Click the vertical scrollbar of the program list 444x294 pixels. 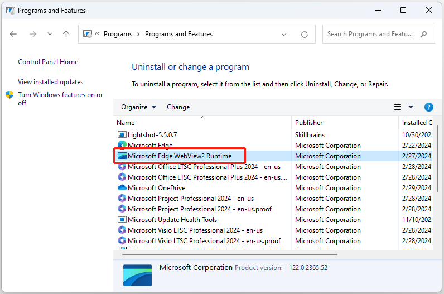[x=437, y=158]
